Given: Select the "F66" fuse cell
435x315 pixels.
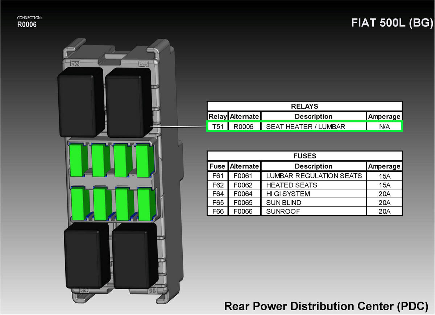Looking at the screenshot, I should pyautogui.click(x=217, y=211).
